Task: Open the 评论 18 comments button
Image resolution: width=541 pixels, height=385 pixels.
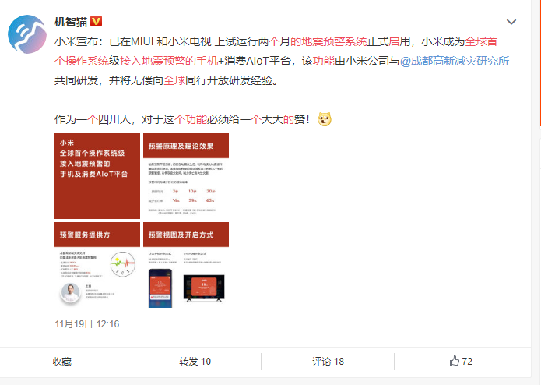Action: click(x=328, y=362)
